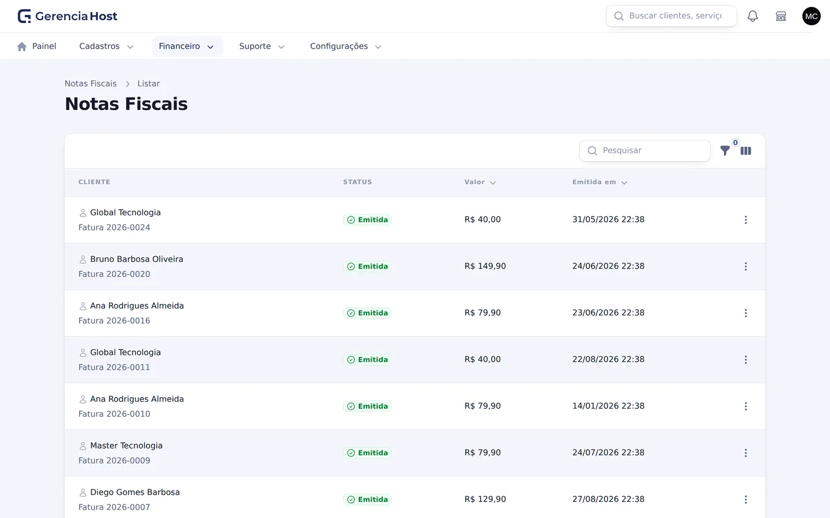Open the MC user avatar menu

pyautogui.click(x=812, y=16)
